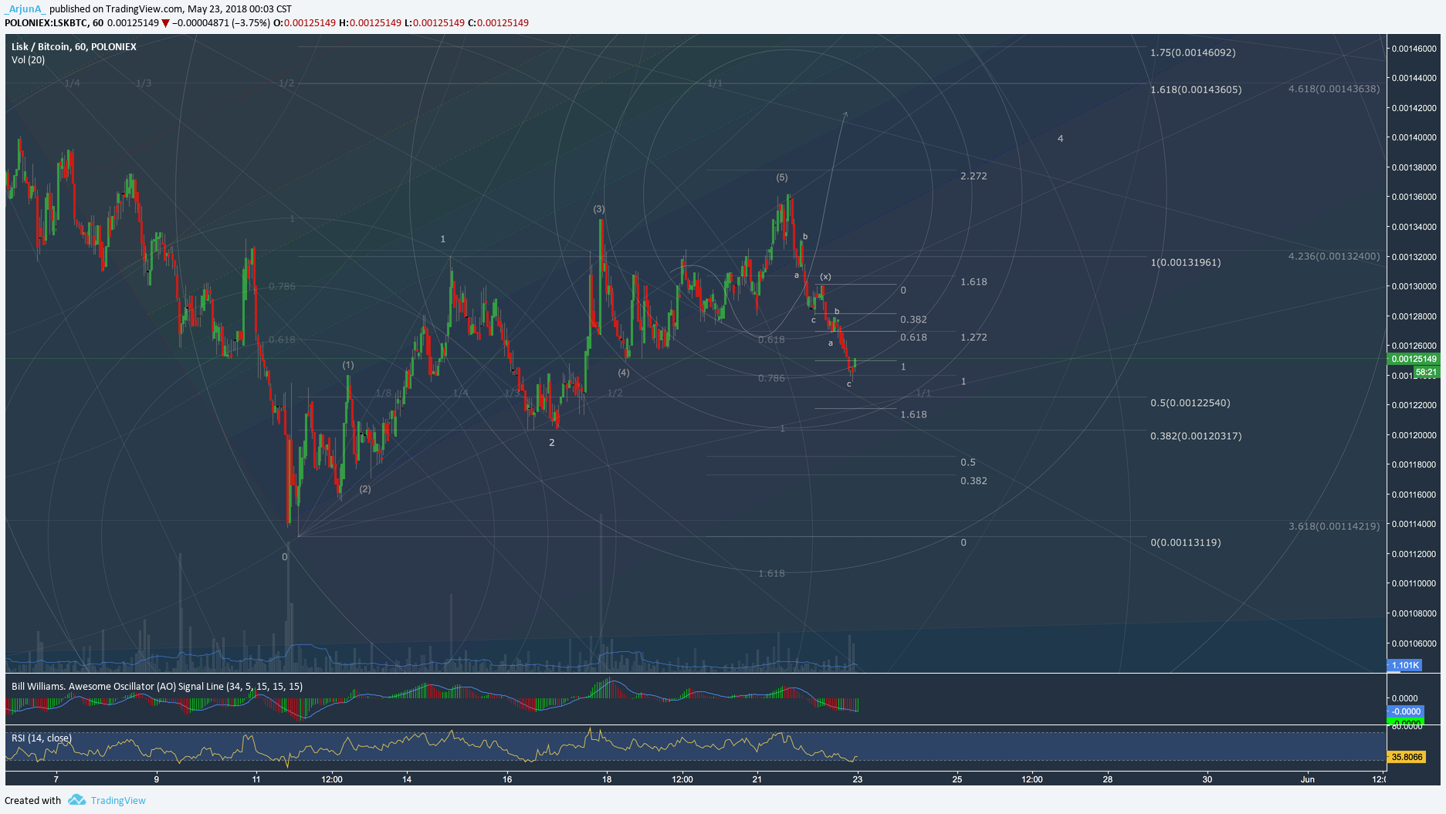
Task: Click the (3) Elliott wave label
Action: (599, 210)
